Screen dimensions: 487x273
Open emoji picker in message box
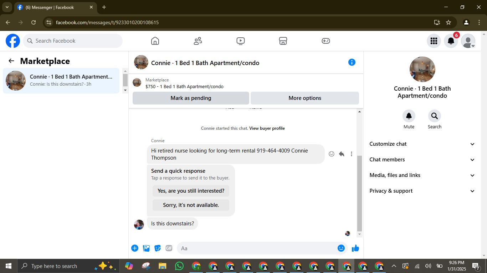pyautogui.click(x=341, y=248)
